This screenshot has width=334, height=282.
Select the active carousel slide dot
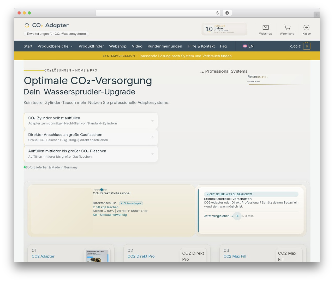102,190
